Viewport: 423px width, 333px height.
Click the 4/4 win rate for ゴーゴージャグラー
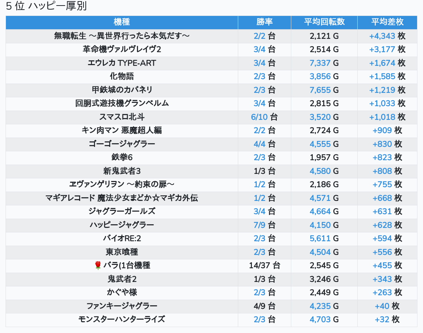(259, 144)
